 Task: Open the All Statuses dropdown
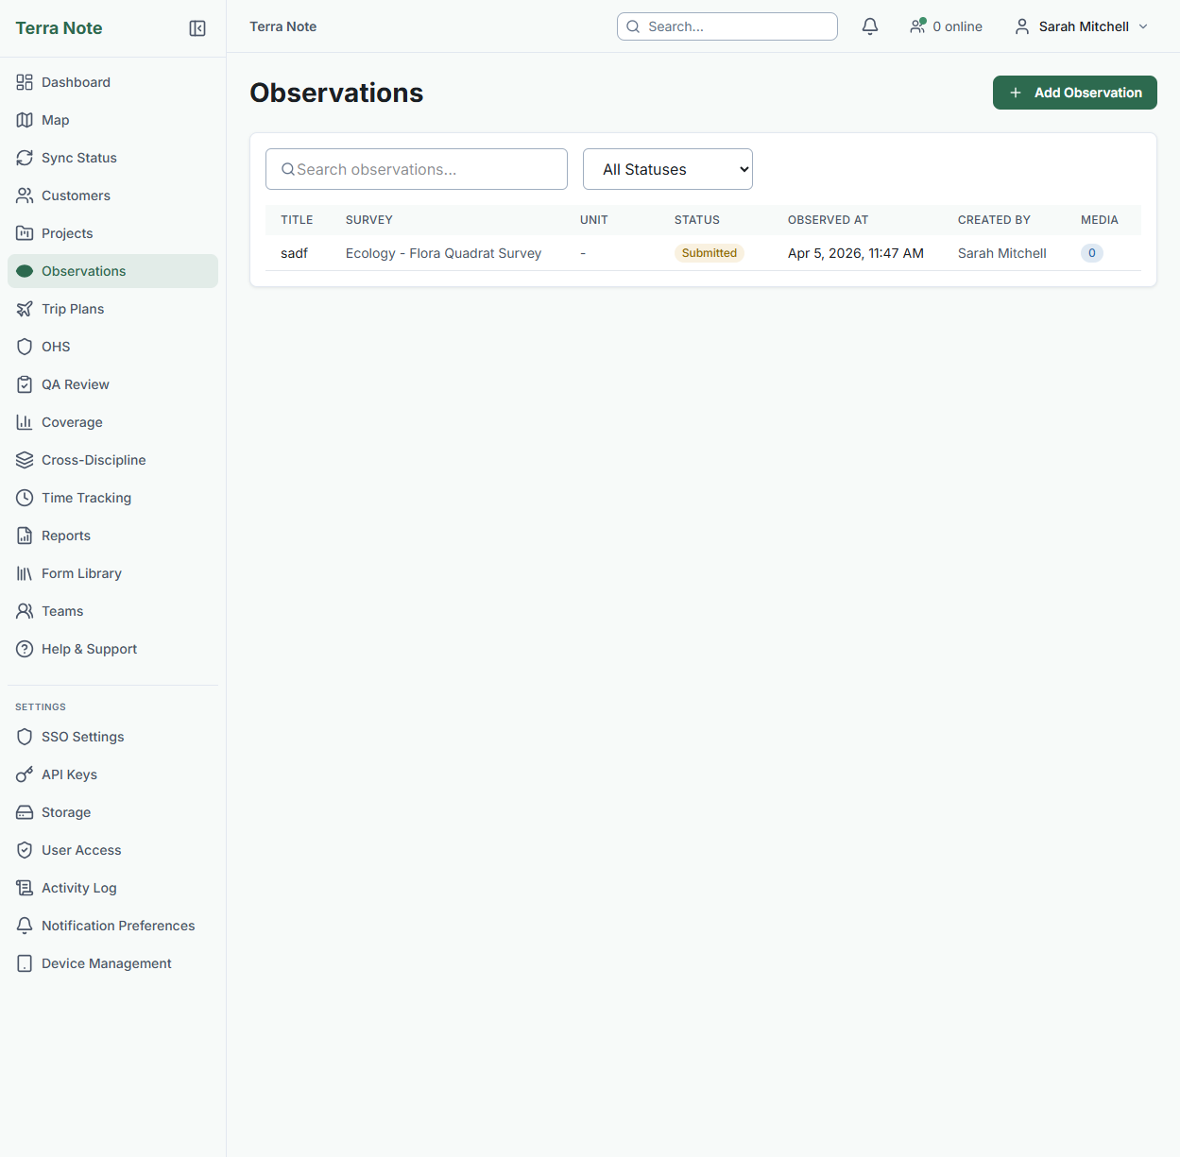pyautogui.click(x=667, y=169)
